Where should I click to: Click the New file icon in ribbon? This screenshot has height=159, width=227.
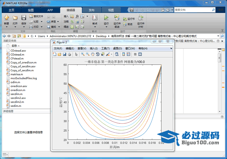(6, 17)
